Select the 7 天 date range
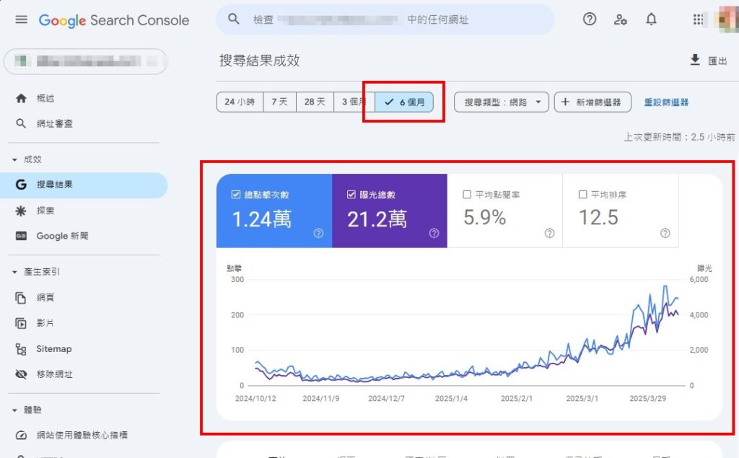 [279, 102]
